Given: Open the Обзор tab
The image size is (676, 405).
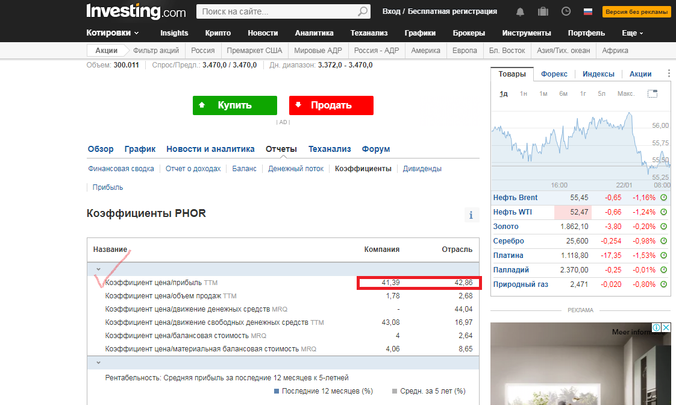Looking at the screenshot, I should click(101, 149).
